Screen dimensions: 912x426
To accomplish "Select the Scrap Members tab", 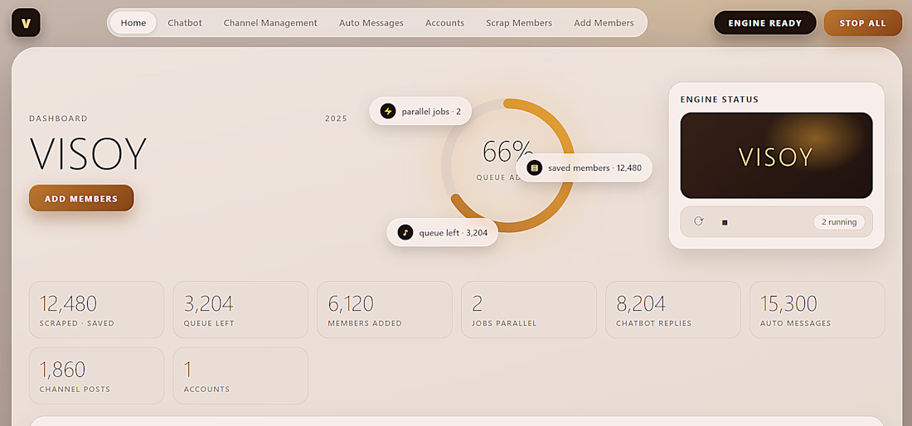I will pyautogui.click(x=519, y=22).
